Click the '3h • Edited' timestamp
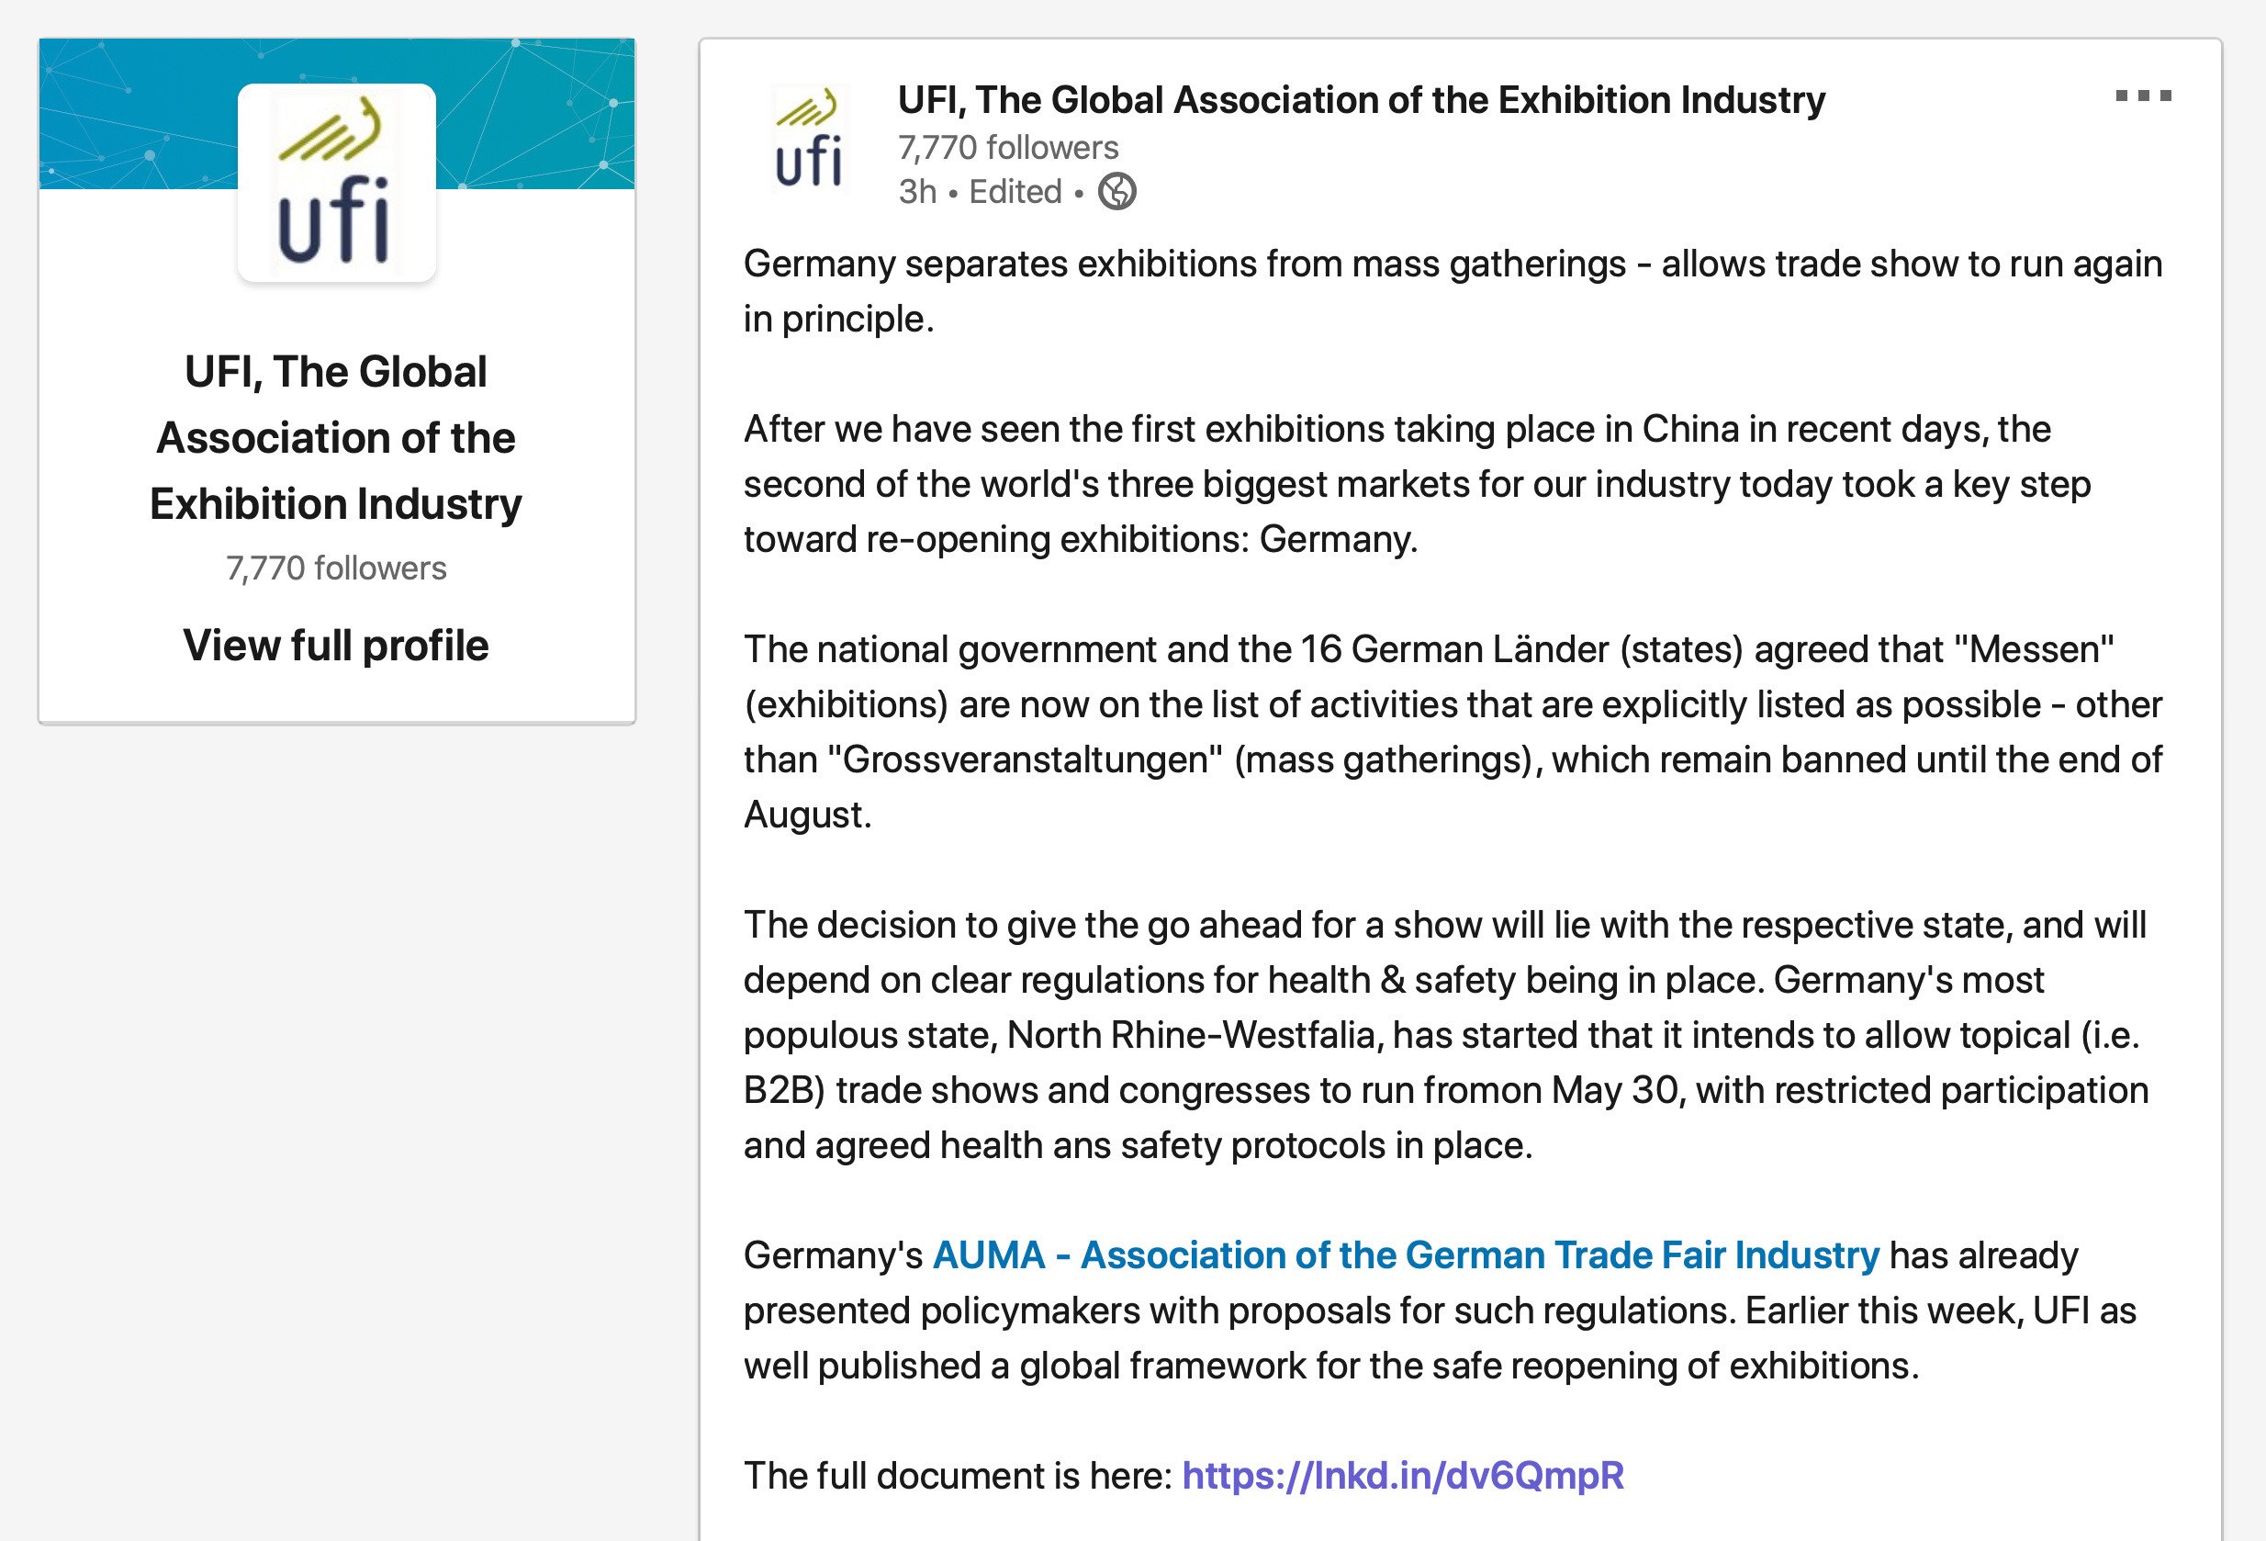The width and height of the screenshot is (2266, 1541). [980, 191]
